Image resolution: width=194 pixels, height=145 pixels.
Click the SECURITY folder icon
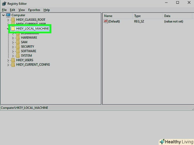(18, 47)
